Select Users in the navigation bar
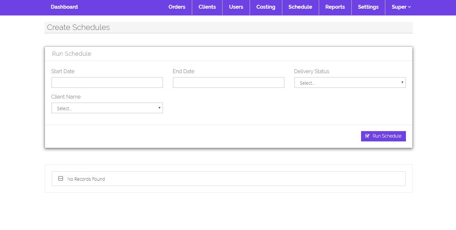Screen dimensions: 456x230 (236, 7)
